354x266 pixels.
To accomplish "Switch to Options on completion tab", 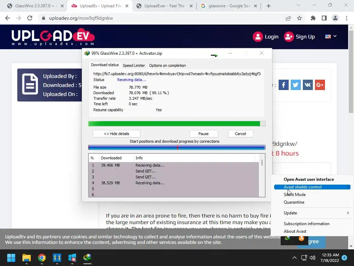I will tap(167, 65).
